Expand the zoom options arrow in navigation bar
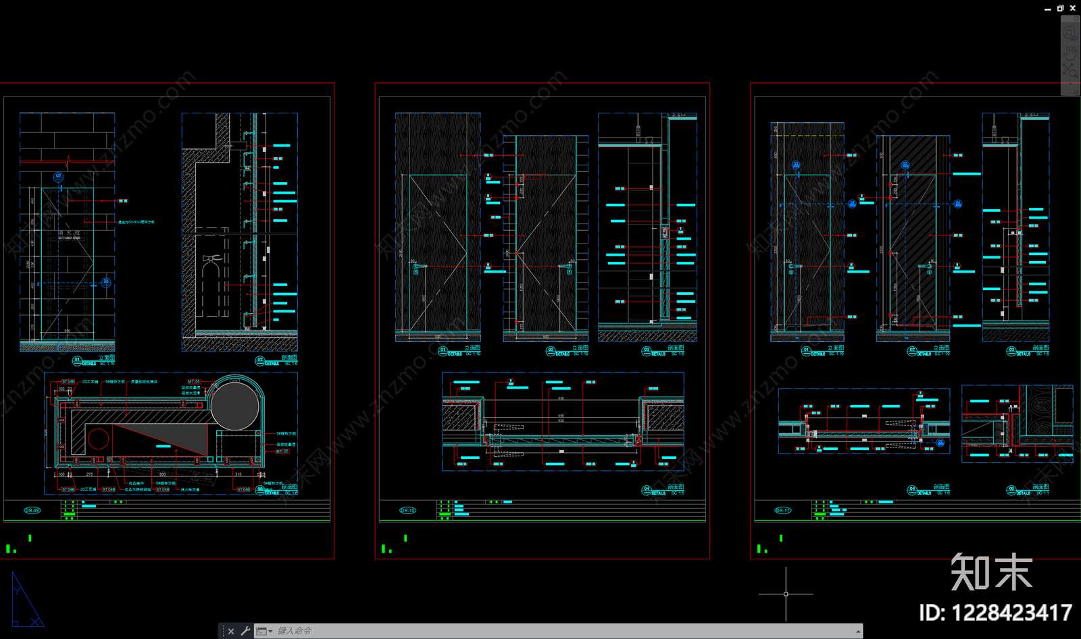Image resolution: width=1081 pixels, height=639 pixels. point(1070,84)
